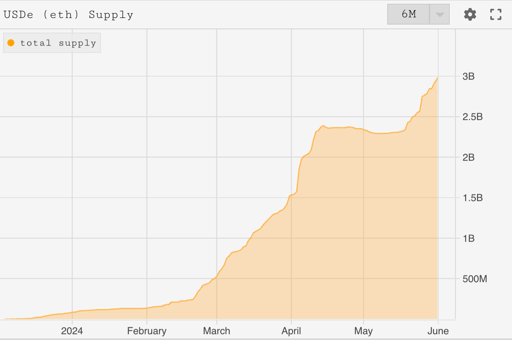Click the February x-axis label
Viewport: 512px width, 340px height.
pos(147,331)
